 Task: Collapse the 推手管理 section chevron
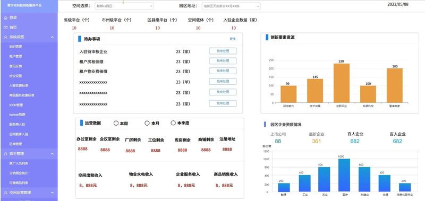tap(52, 154)
